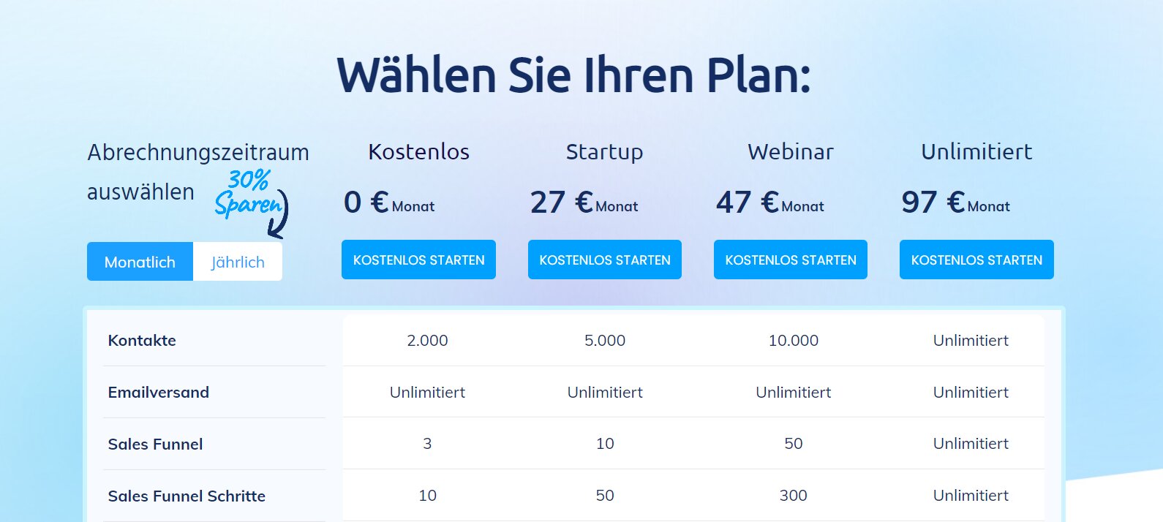The height and width of the screenshot is (522, 1163).
Task: Click the Abrechnungszeitraum auswählen label
Action: [x=198, y=172]
